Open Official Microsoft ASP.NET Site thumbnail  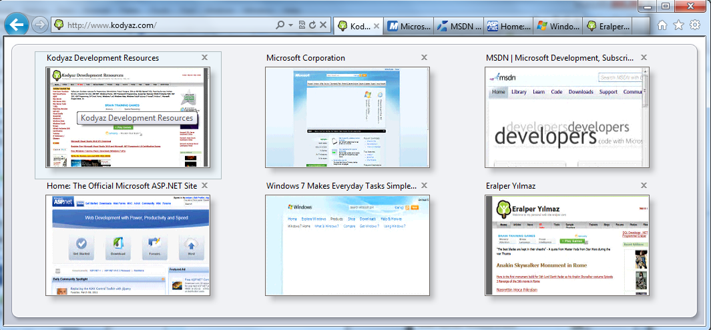[x=128, y=245]
